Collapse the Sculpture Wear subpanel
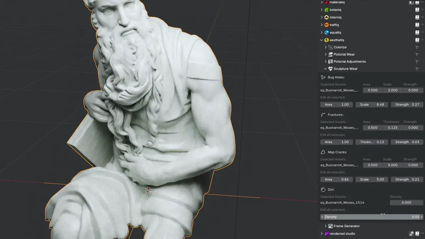The height and width of the screenshot is (239, 425). (x=326, y=69)
